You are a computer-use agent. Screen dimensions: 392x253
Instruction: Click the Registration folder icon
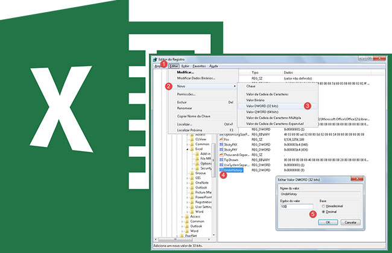pos(192,202)
